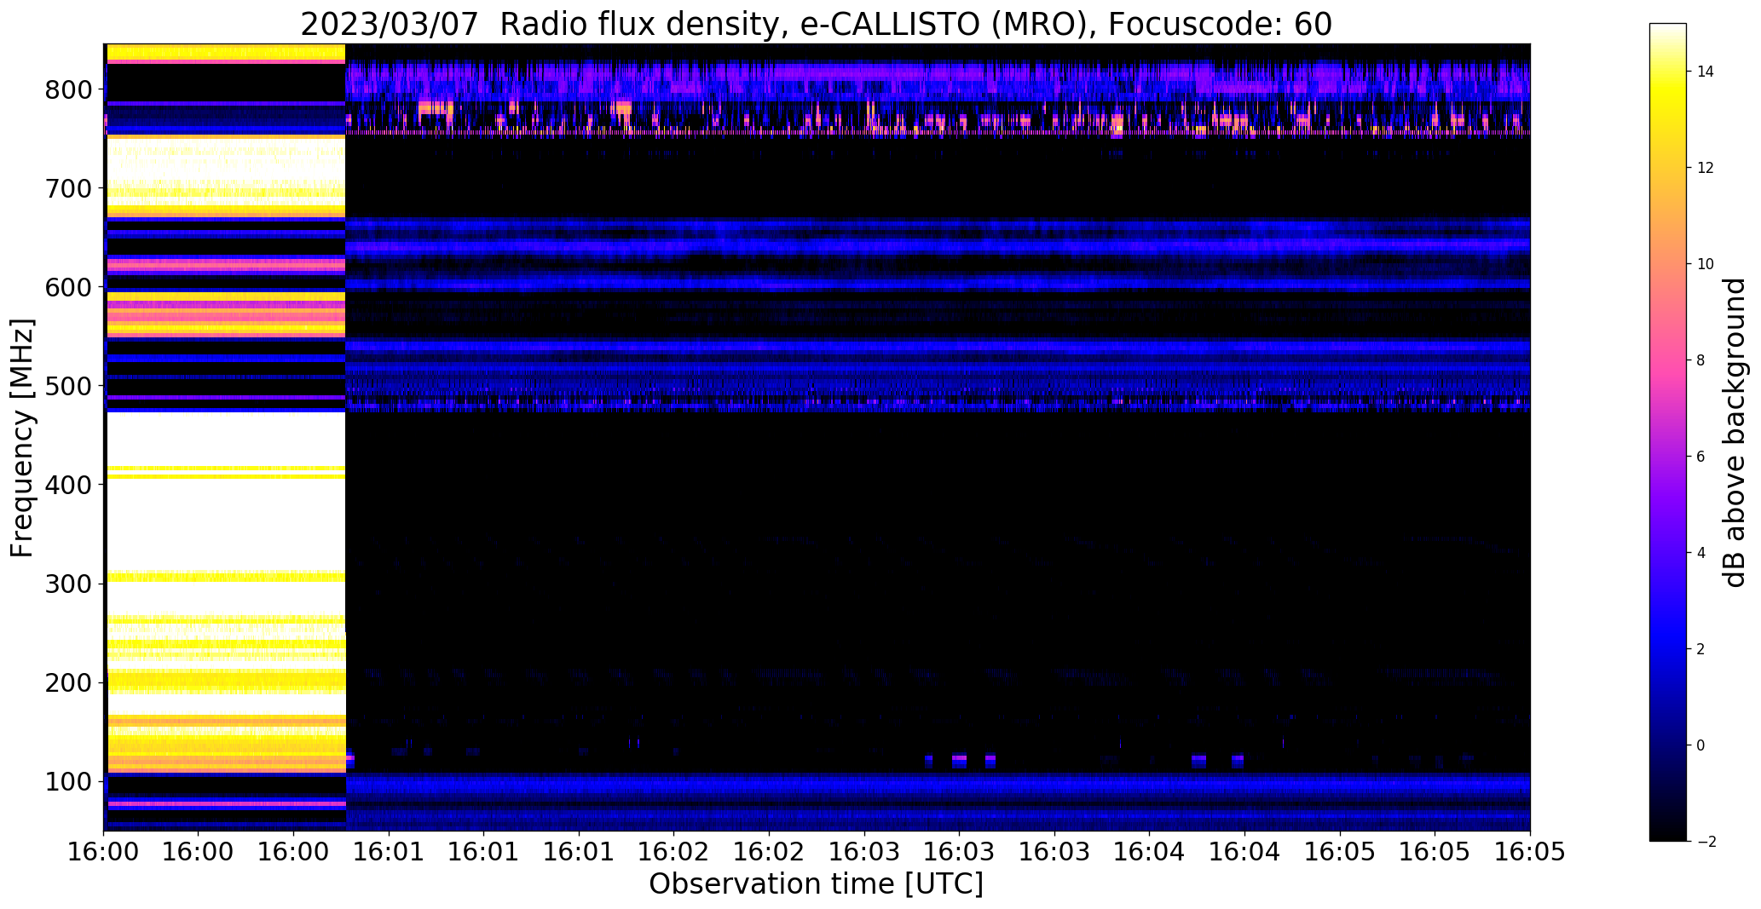Click the 100 frequency tick label
The height and width of the screenshot is (909, 1761).
(68, 781)
